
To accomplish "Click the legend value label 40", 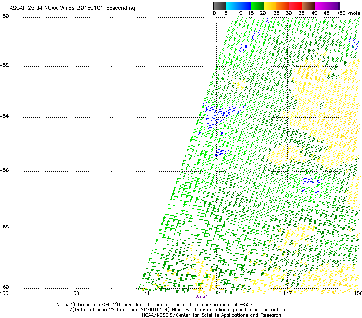I will coord(314,13).
